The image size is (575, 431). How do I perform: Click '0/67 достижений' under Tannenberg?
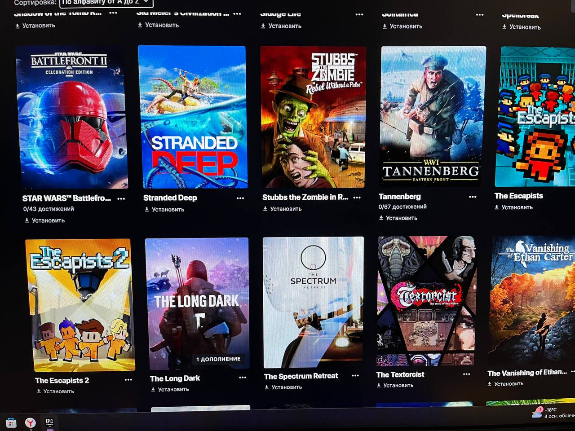(x=402, y=207)
